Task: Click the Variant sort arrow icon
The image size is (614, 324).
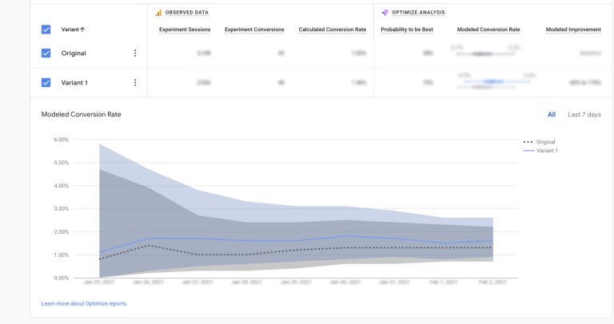Action: [82, 30]
